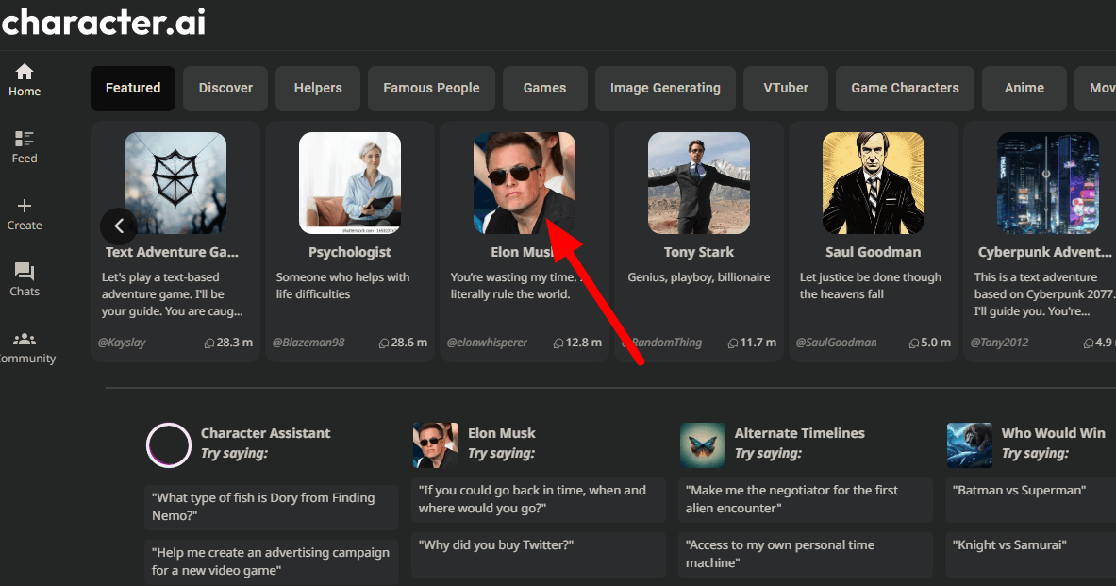Click the 11.7 m chat count
This screenshot has width=1116, height=586.
pos(752,343)
